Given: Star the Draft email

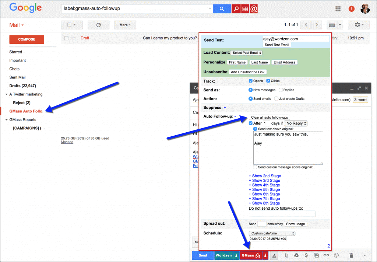Looking at the screenshot, I should coord(74,38).
